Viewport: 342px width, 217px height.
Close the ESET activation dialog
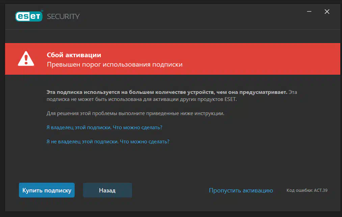327,11
